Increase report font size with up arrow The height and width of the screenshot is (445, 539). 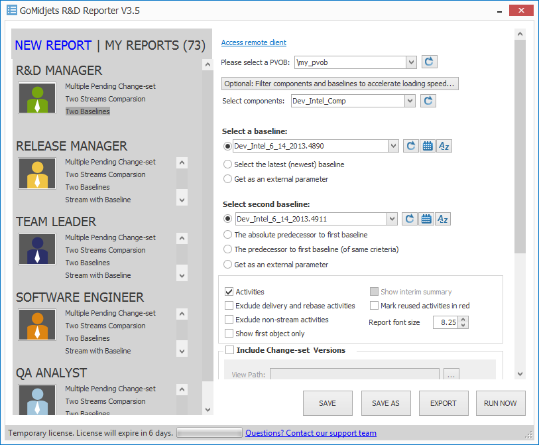[x=463, y=319]
